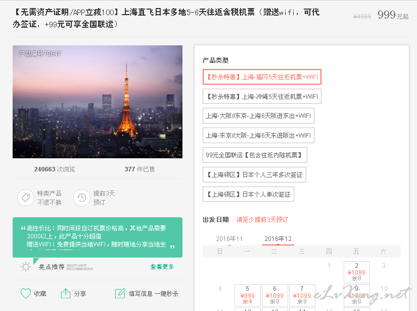Image resolution: width=417 pixels, height=311 pixels.
Task: Click 产品编号79647 label on image
Action: pos(40,54)
